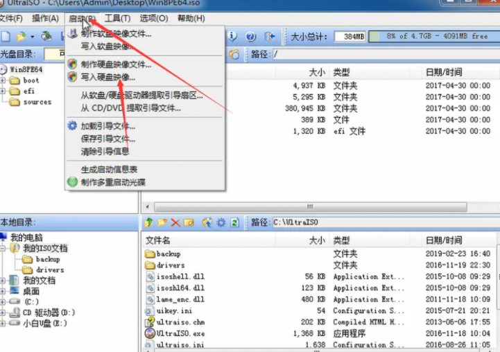This screenshot has width=500, height=352.
Task: Select the sources folder in ISO tree
Action: click(x=37, y=102)
